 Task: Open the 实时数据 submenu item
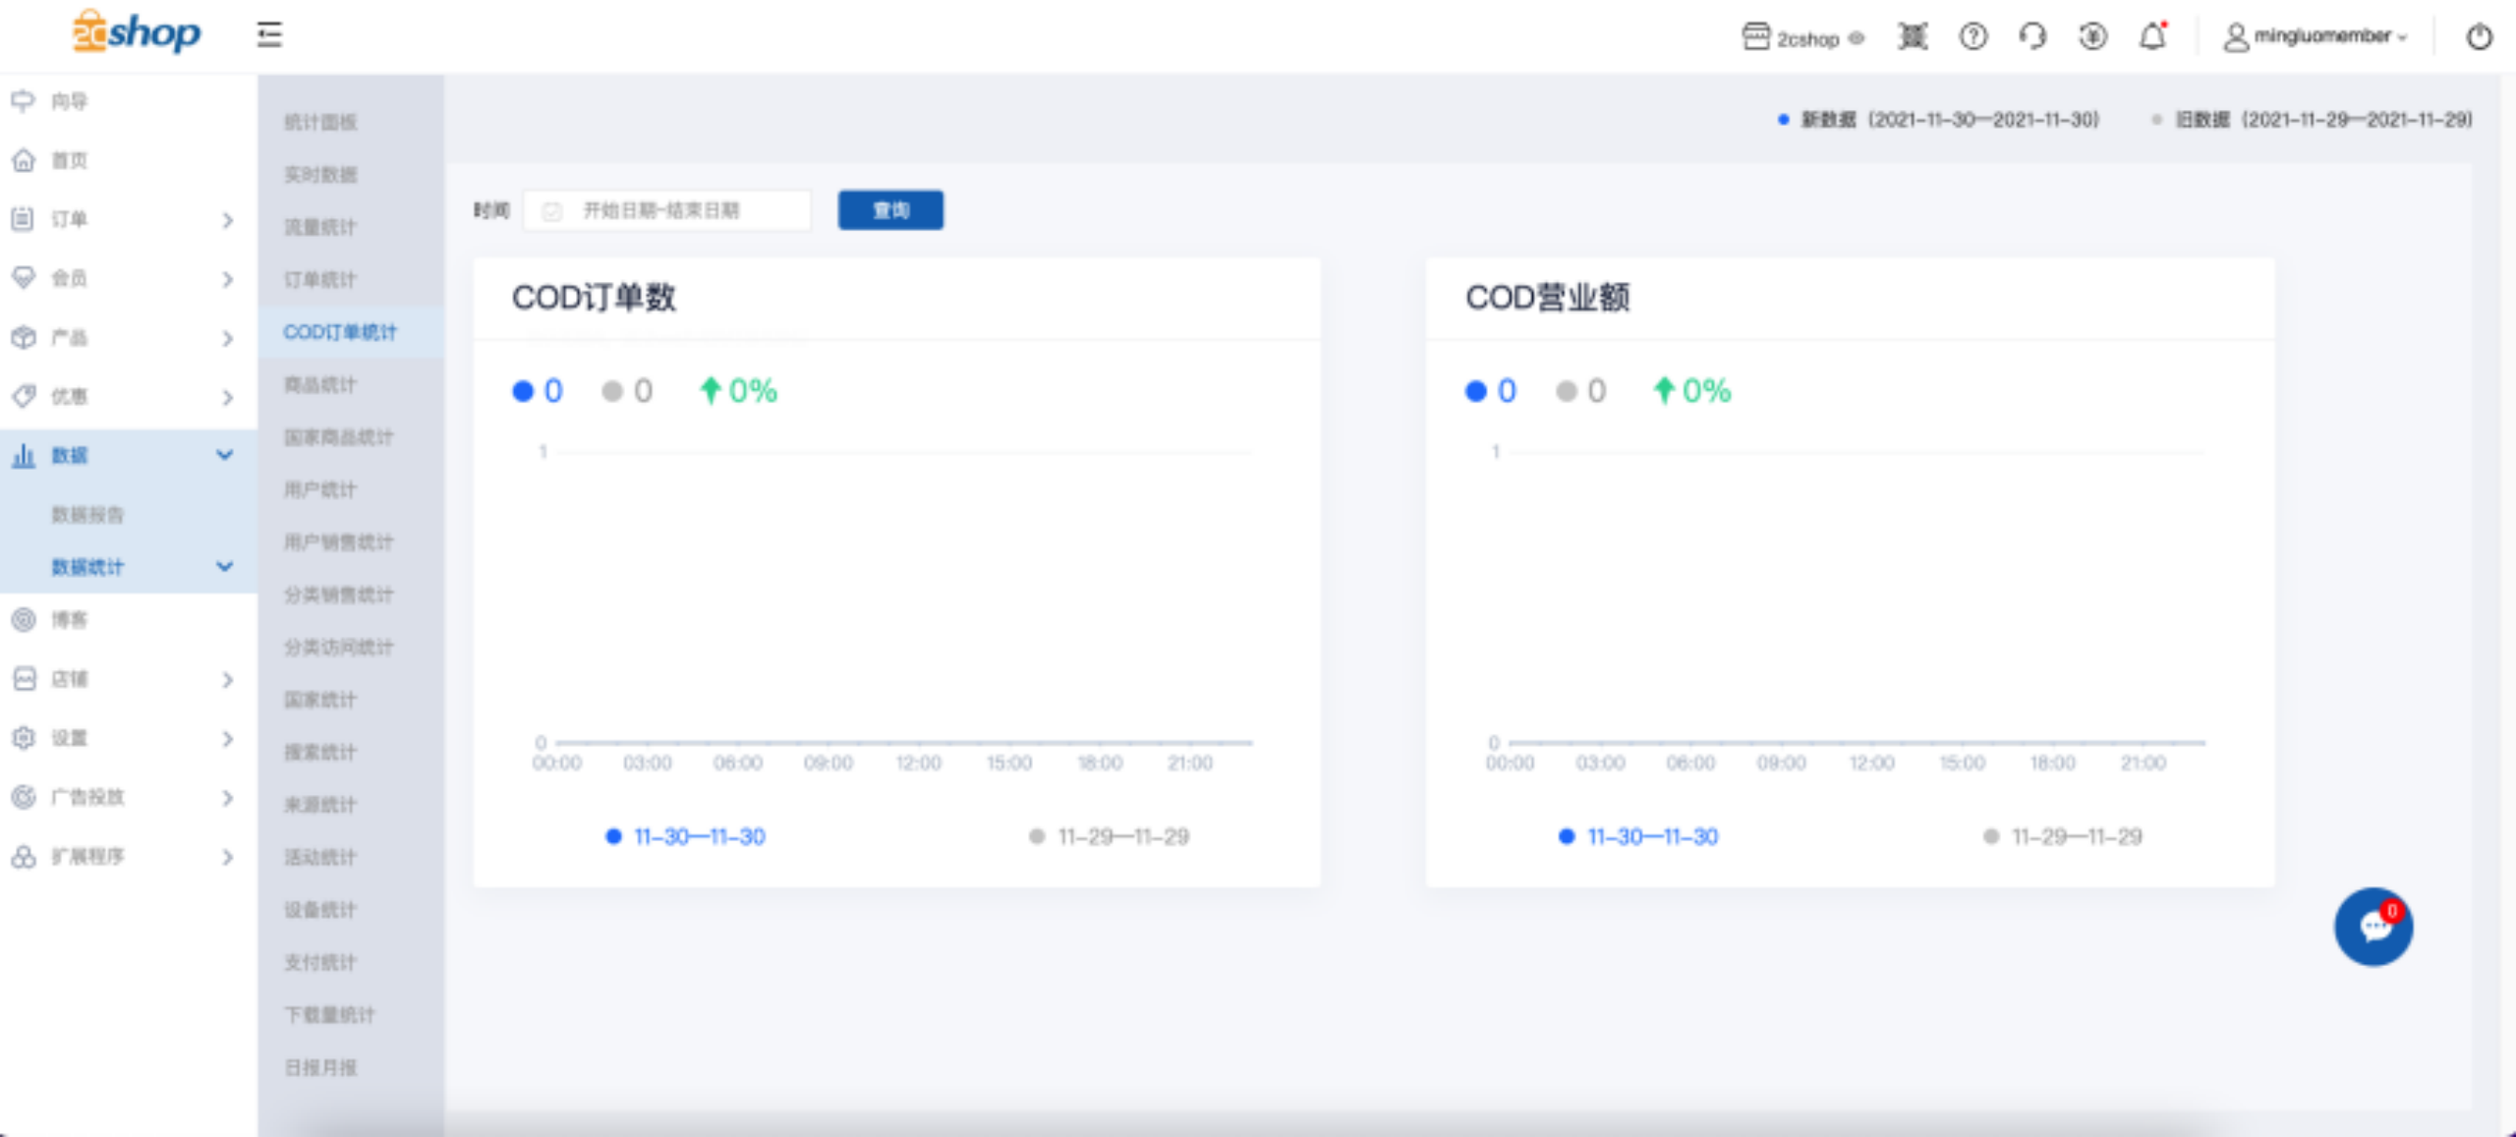click(x=320, y=175)
